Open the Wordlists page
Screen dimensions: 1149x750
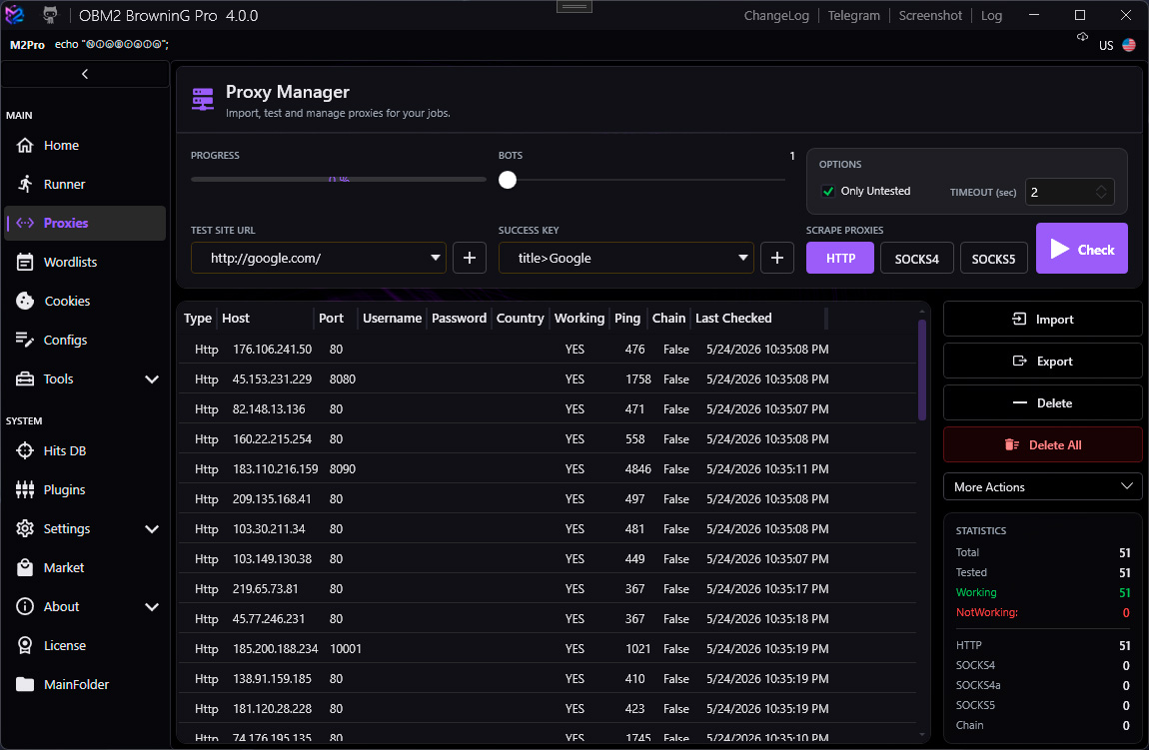click(x=85, y=263)
